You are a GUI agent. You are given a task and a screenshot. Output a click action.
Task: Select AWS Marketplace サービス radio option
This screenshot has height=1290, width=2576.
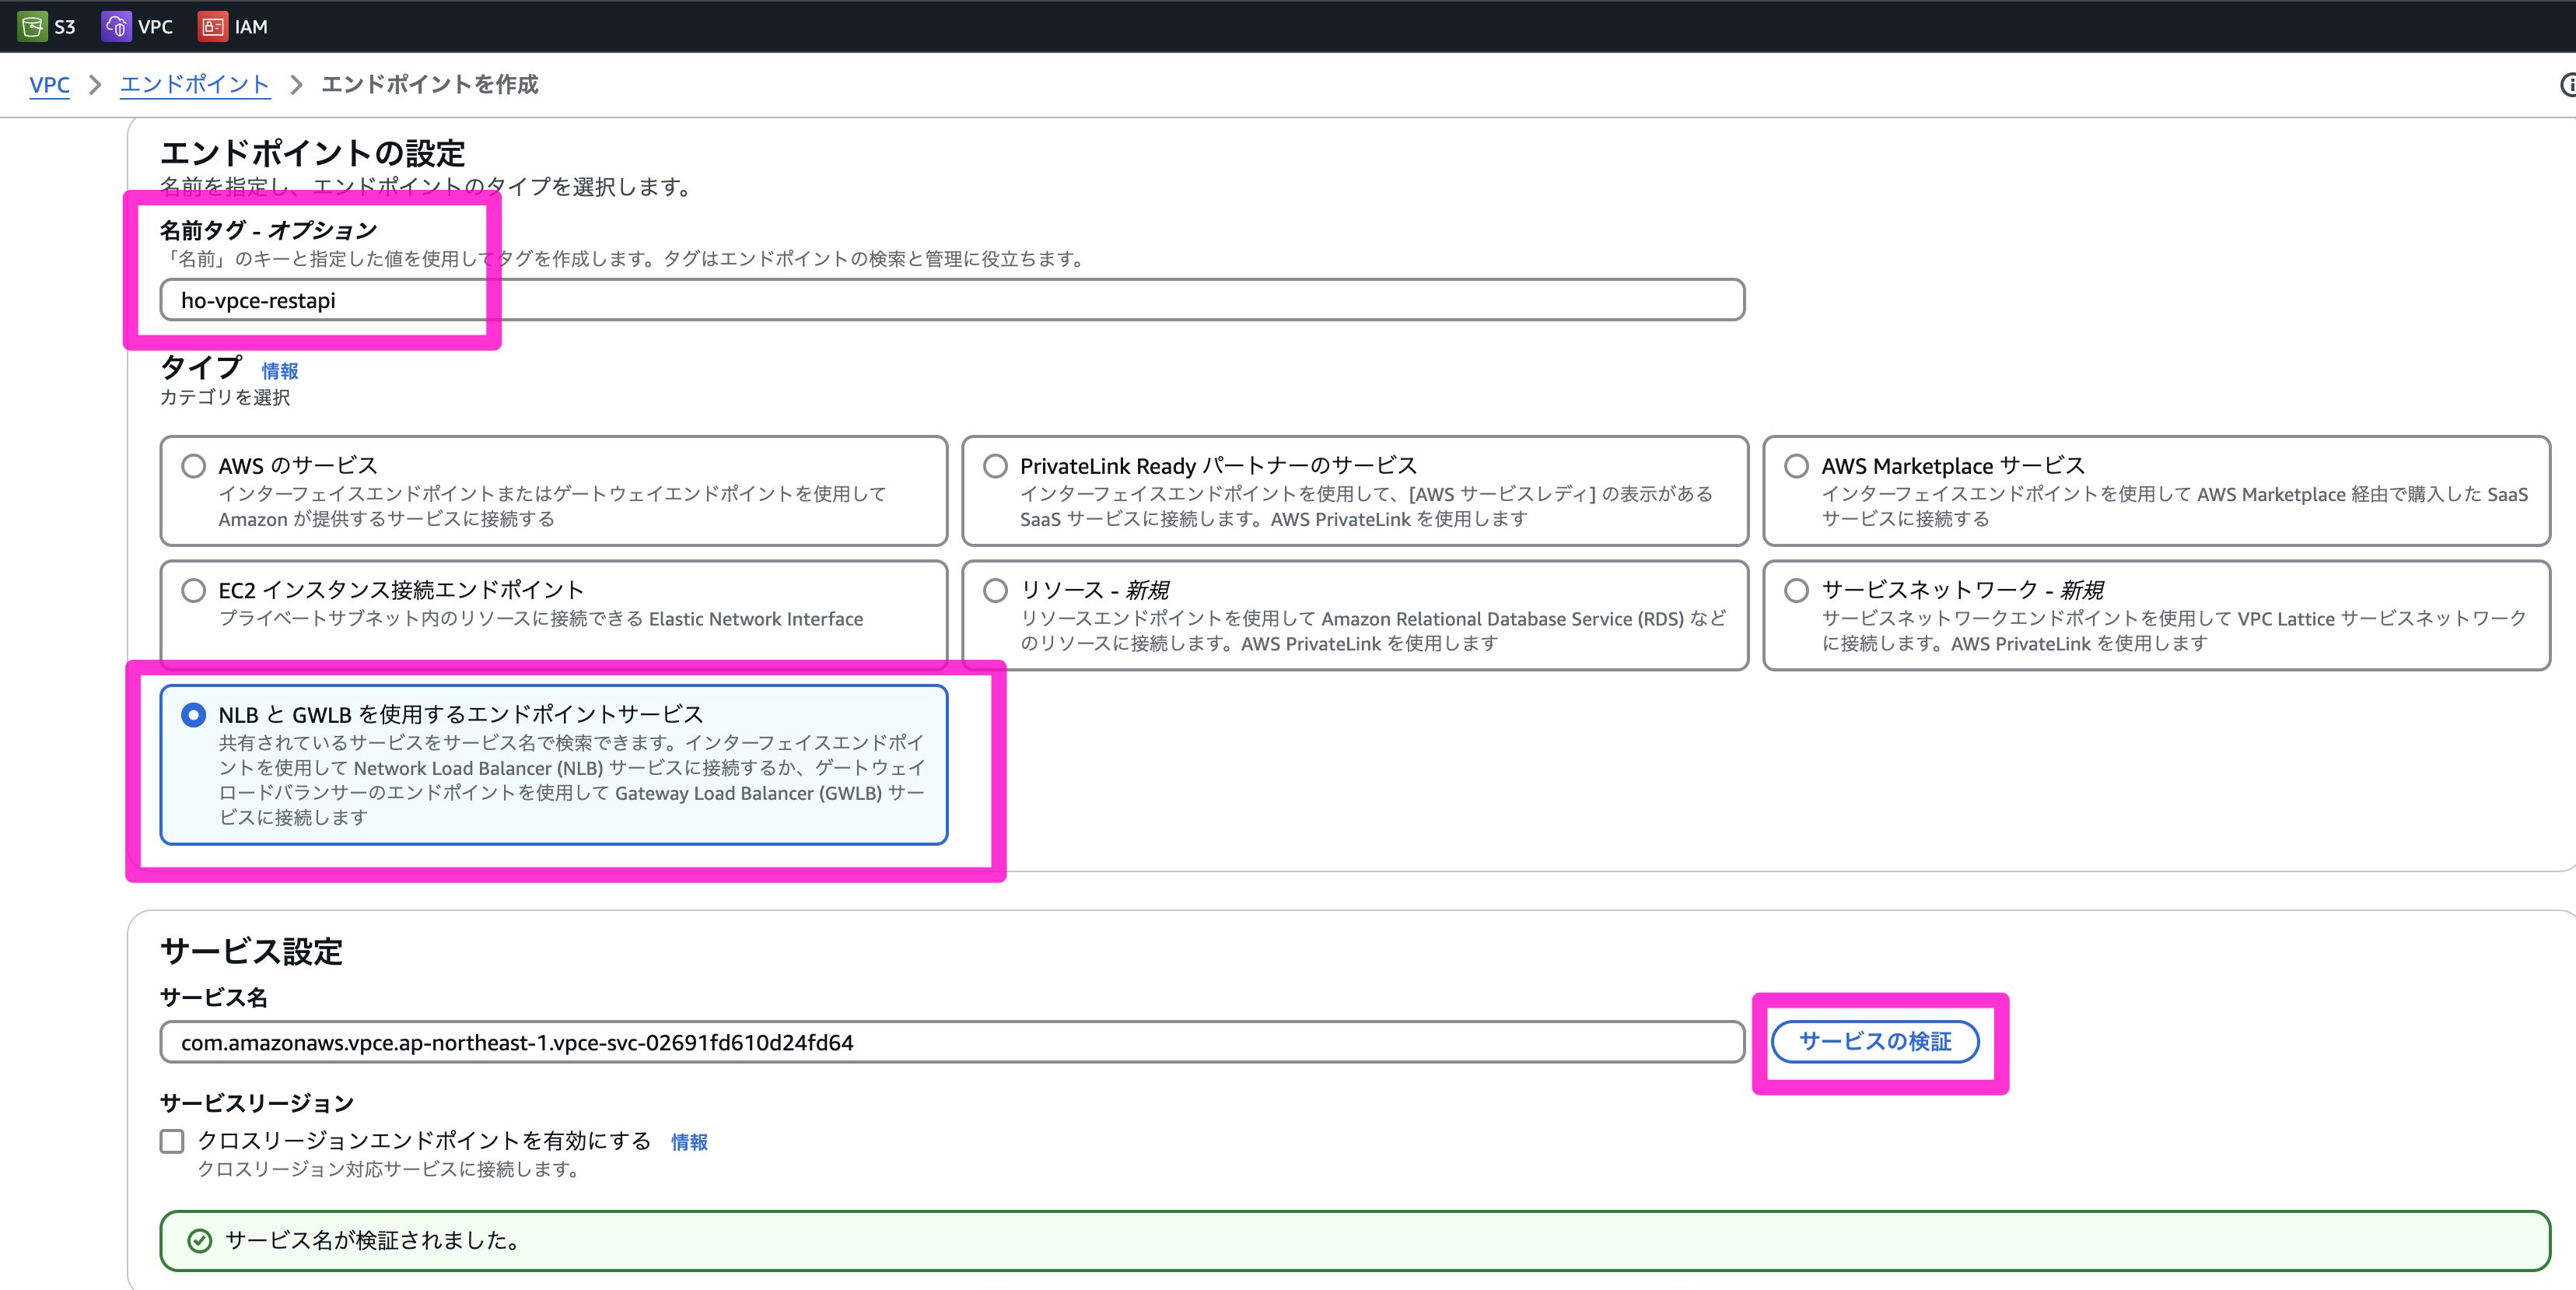pyautogui.click(x=1796, y=466)
